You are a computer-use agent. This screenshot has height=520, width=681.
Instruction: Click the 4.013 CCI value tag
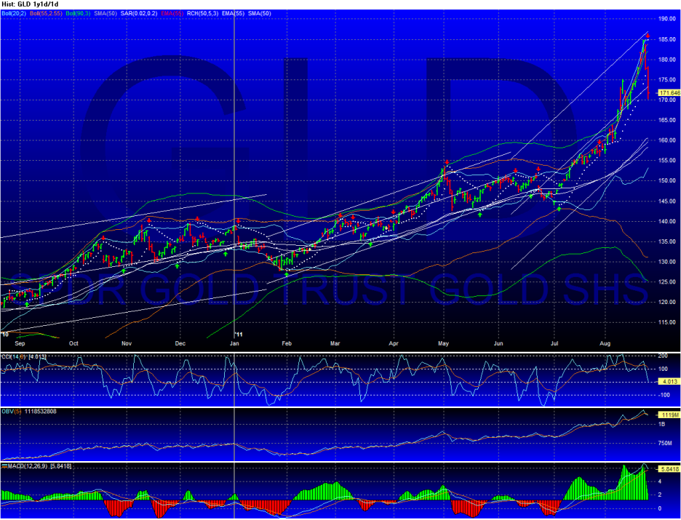pyautogui.click(x=666, y=382)
